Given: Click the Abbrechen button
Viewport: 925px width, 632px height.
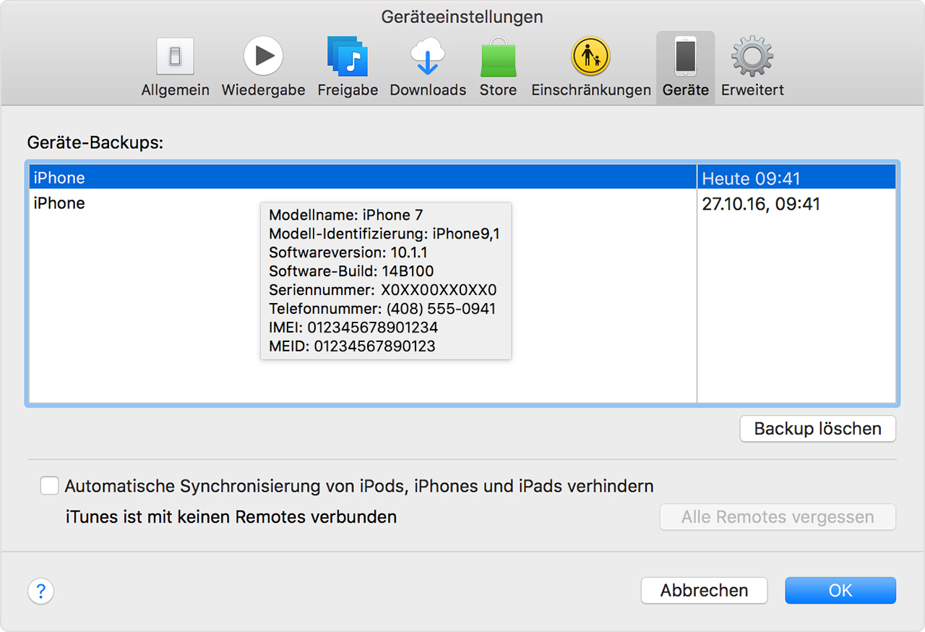Looking at the screenshot, I should pyautogui.click(x=704, y=590).
